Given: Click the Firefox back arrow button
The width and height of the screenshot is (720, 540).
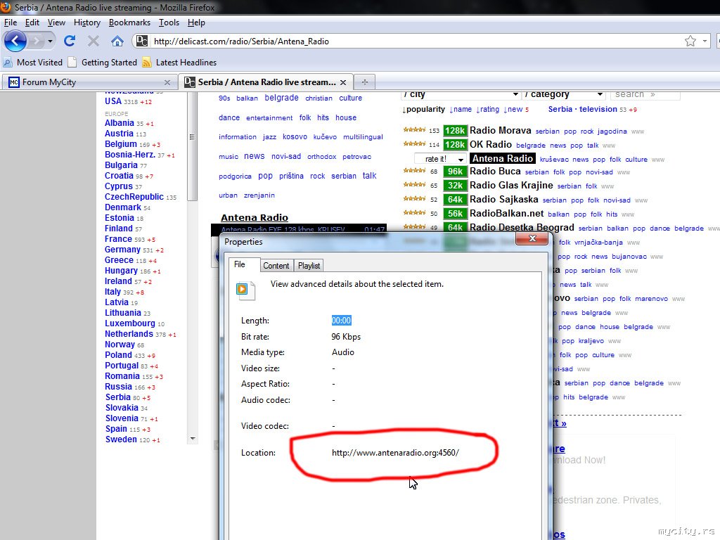Looking at the screenshot, I should tap(15, 41).
